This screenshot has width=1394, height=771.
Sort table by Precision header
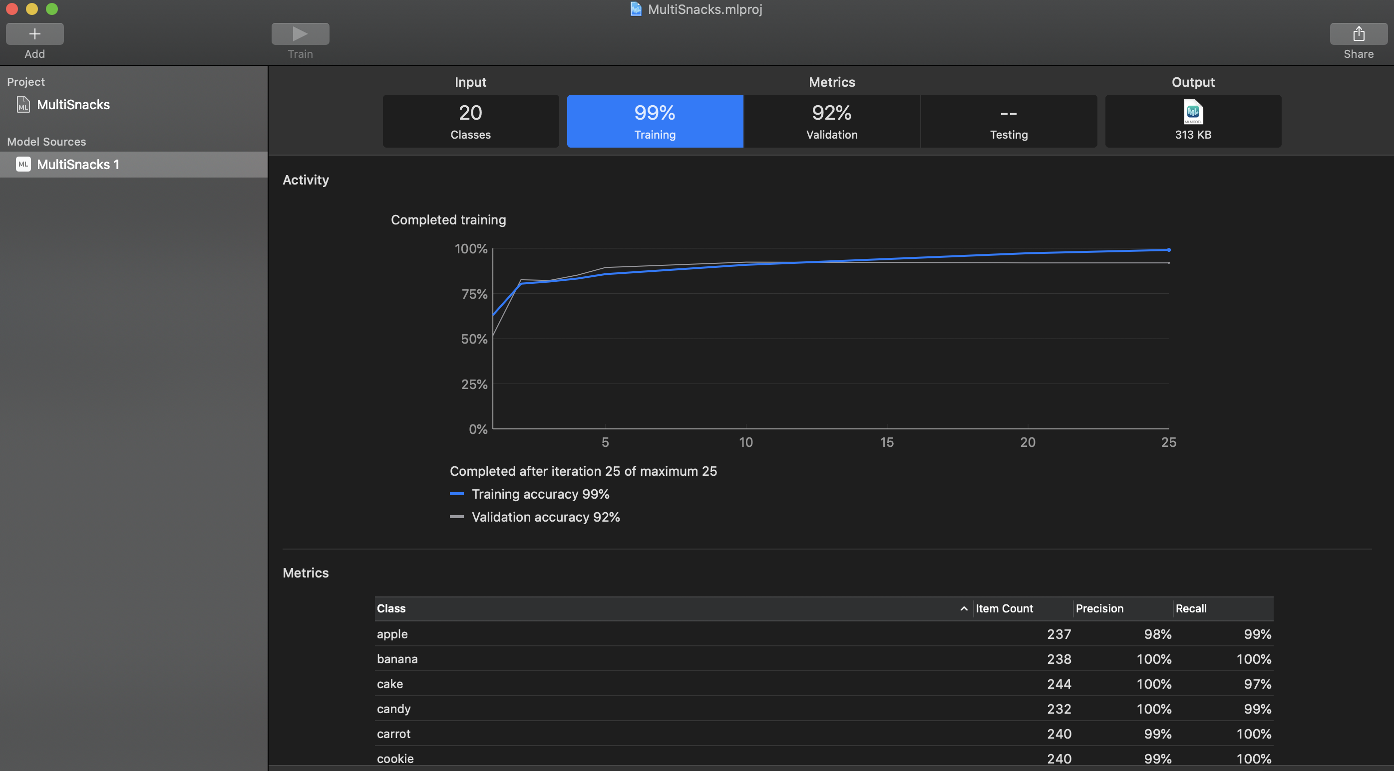coord(1099,609)
